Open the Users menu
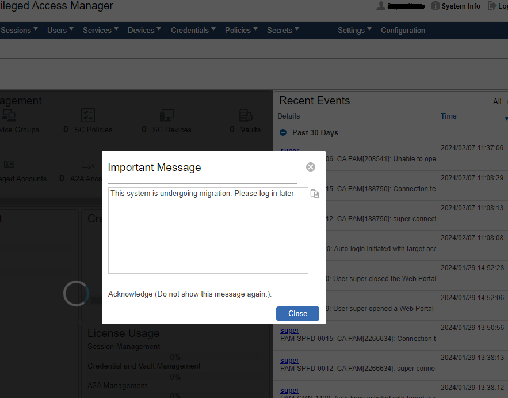This screenshot has height=398, width=508. point(60,30)
